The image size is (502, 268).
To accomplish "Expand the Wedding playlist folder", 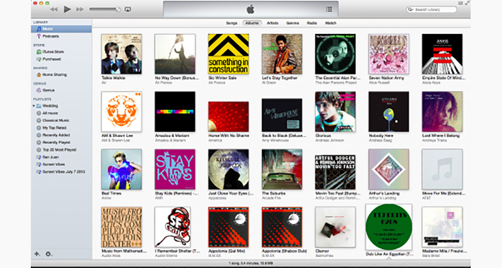I will click(x=35, y=106).
